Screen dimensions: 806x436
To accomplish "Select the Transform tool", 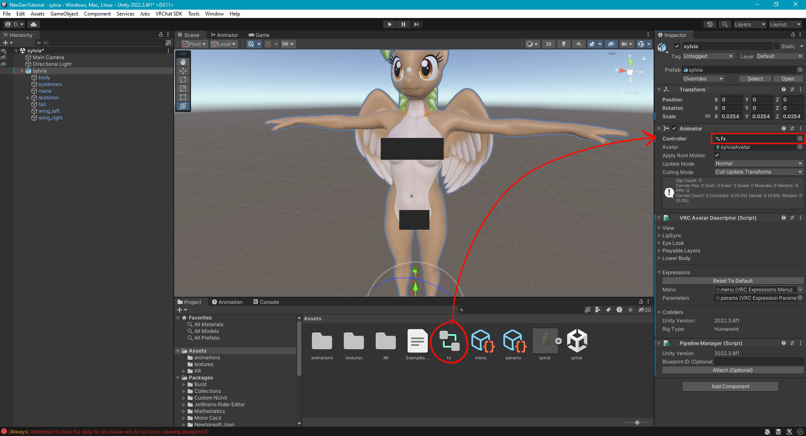I will pyautogui.click(x=183, y=106).
